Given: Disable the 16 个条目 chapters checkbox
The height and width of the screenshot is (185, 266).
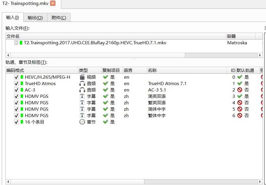Looking at the screenshot, I should pos(17,122).
